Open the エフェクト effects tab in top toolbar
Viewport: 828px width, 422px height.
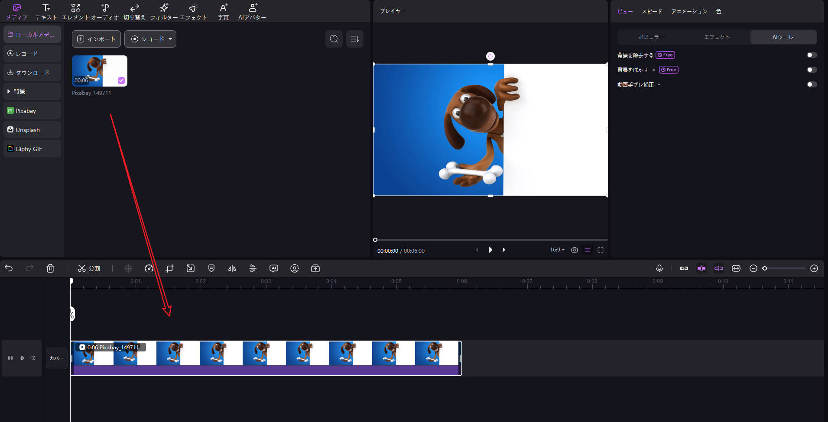[193, 12]
